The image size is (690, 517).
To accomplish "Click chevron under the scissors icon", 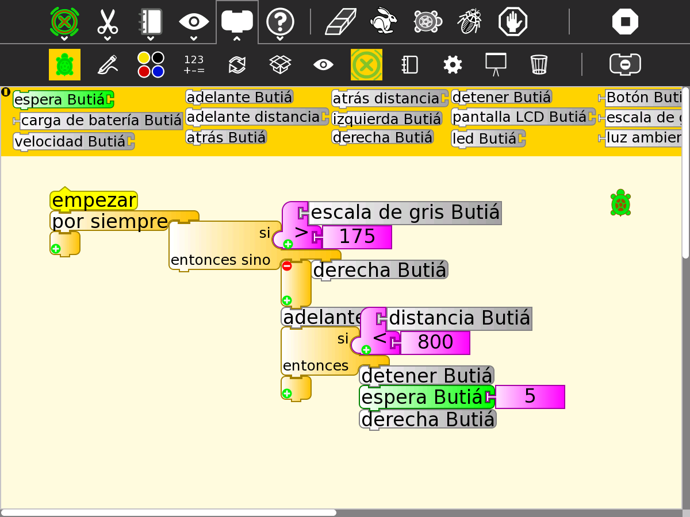I will point(108,39).
